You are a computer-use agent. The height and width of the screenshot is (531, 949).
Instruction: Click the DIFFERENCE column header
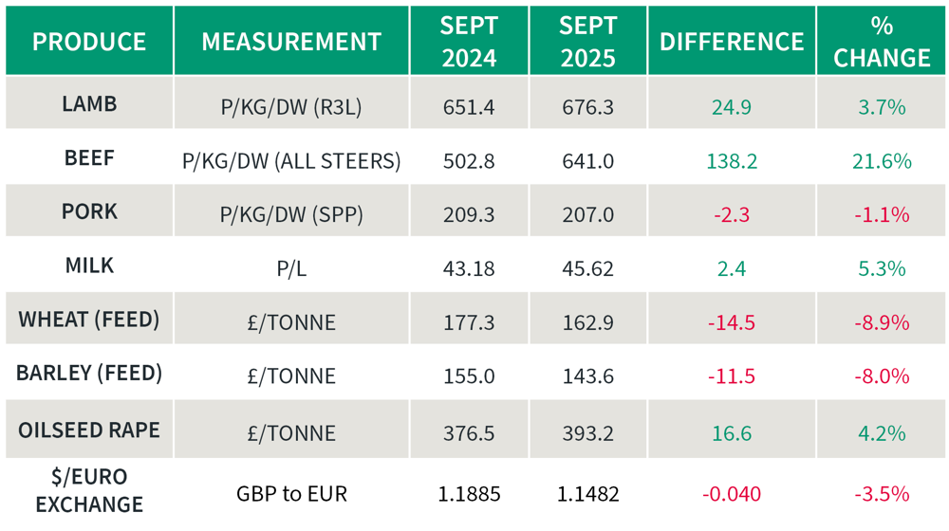tap(732, 42)
